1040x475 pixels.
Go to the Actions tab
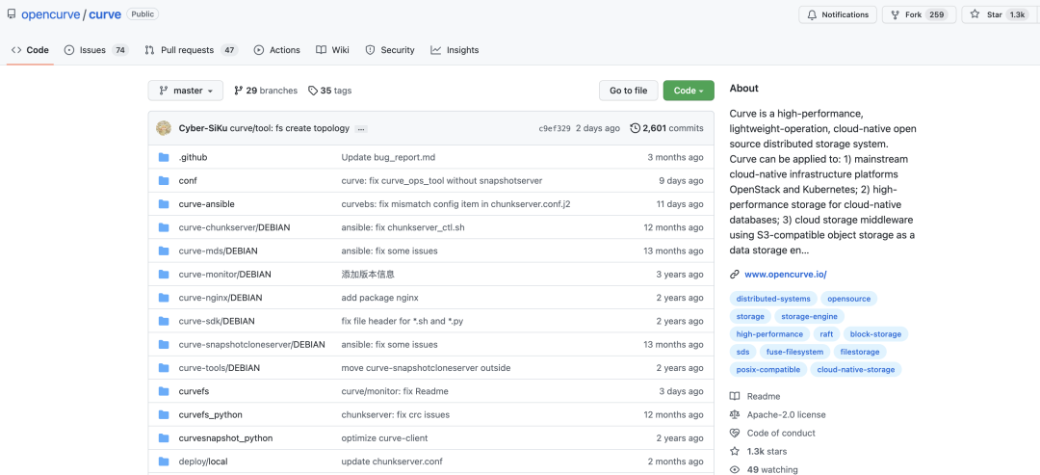tap(276, 50)
